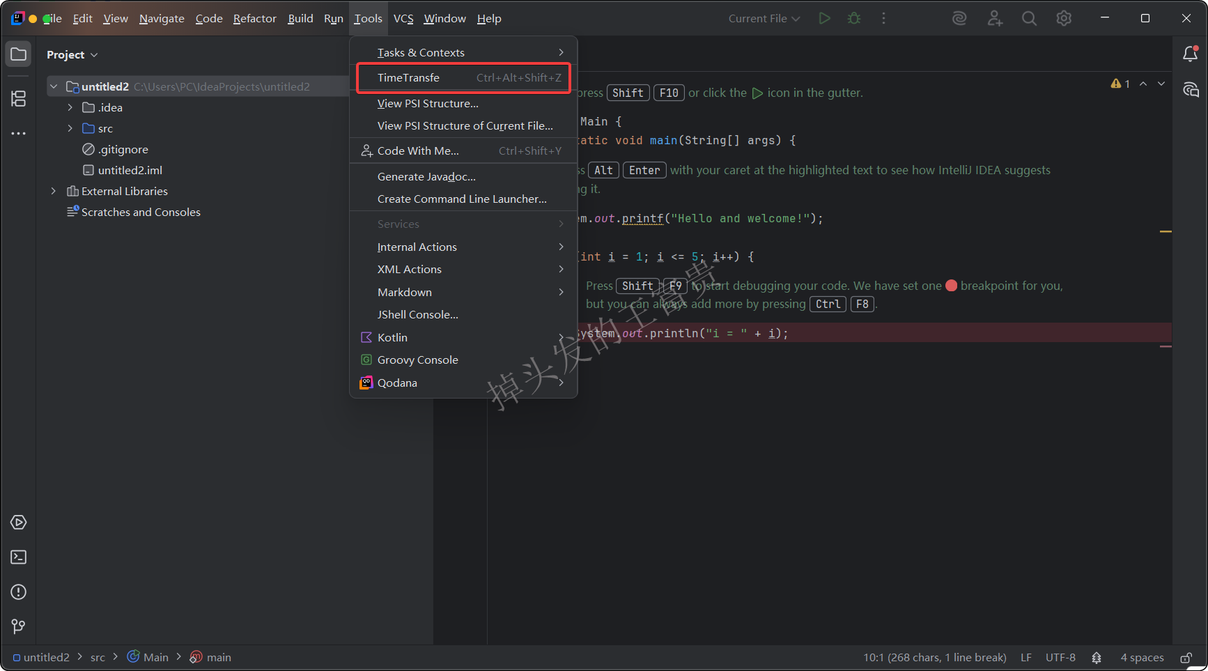Click the Debug bug icon

click(854, 18)
